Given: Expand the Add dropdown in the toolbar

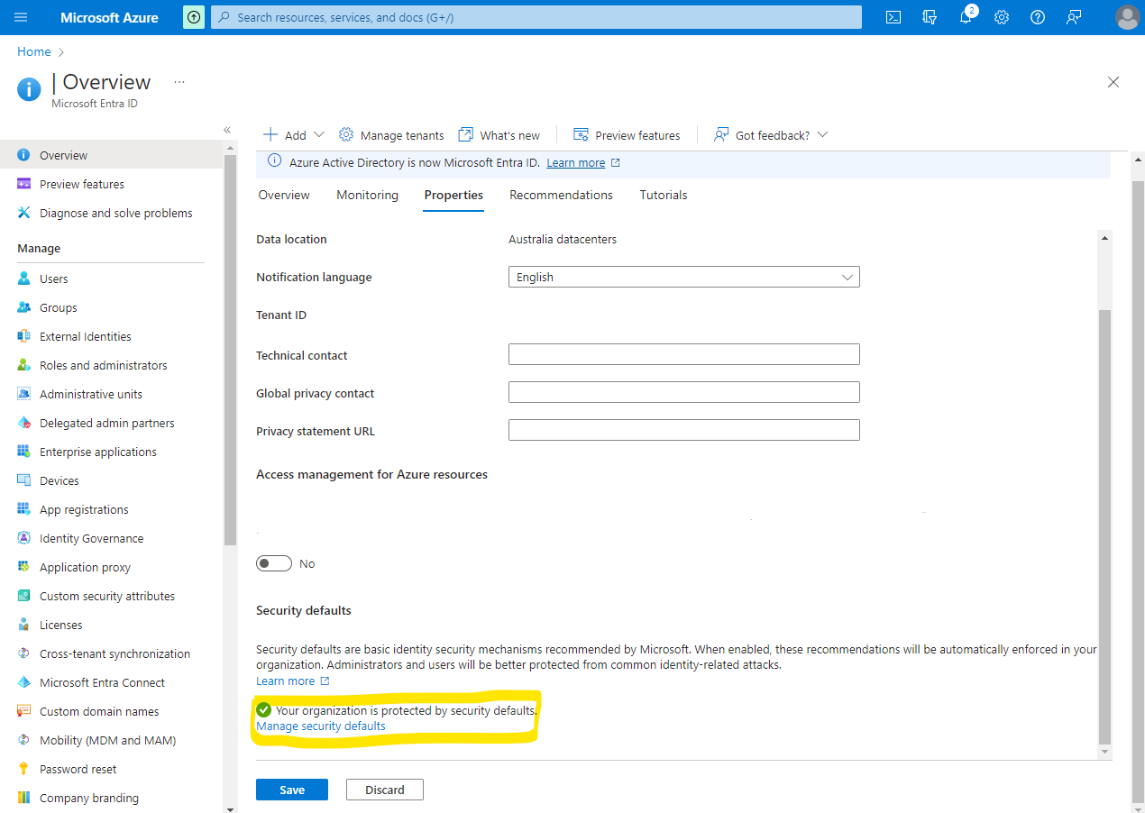Looking at the screenshot, I should [318, 135].
